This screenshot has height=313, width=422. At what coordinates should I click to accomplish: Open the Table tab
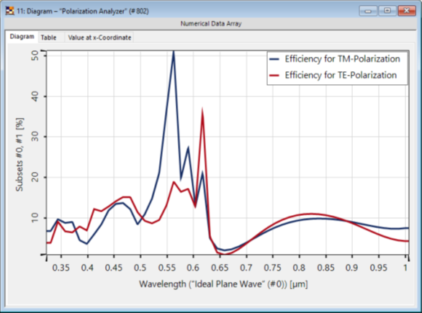49,37
